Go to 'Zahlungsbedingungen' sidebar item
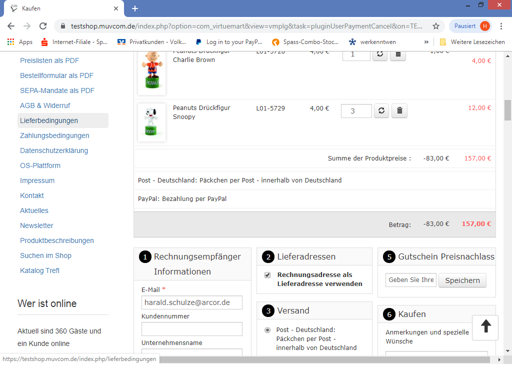The width and height of the screenshot is (512, 384). click(x=54, y=135)
